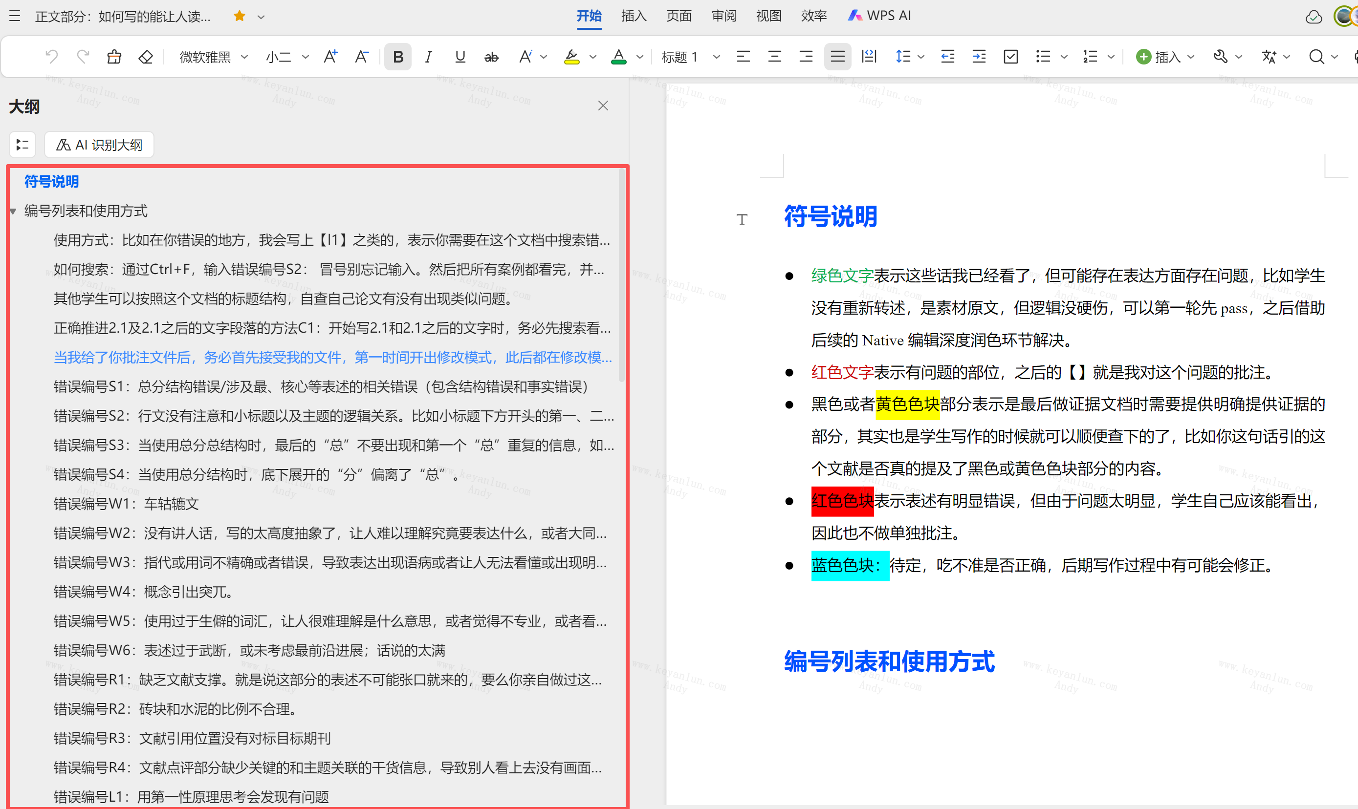The width and height of the screenshot is (1358, 809).
Task: Select 符号说明 in the outline
Action: pos(52,182)
